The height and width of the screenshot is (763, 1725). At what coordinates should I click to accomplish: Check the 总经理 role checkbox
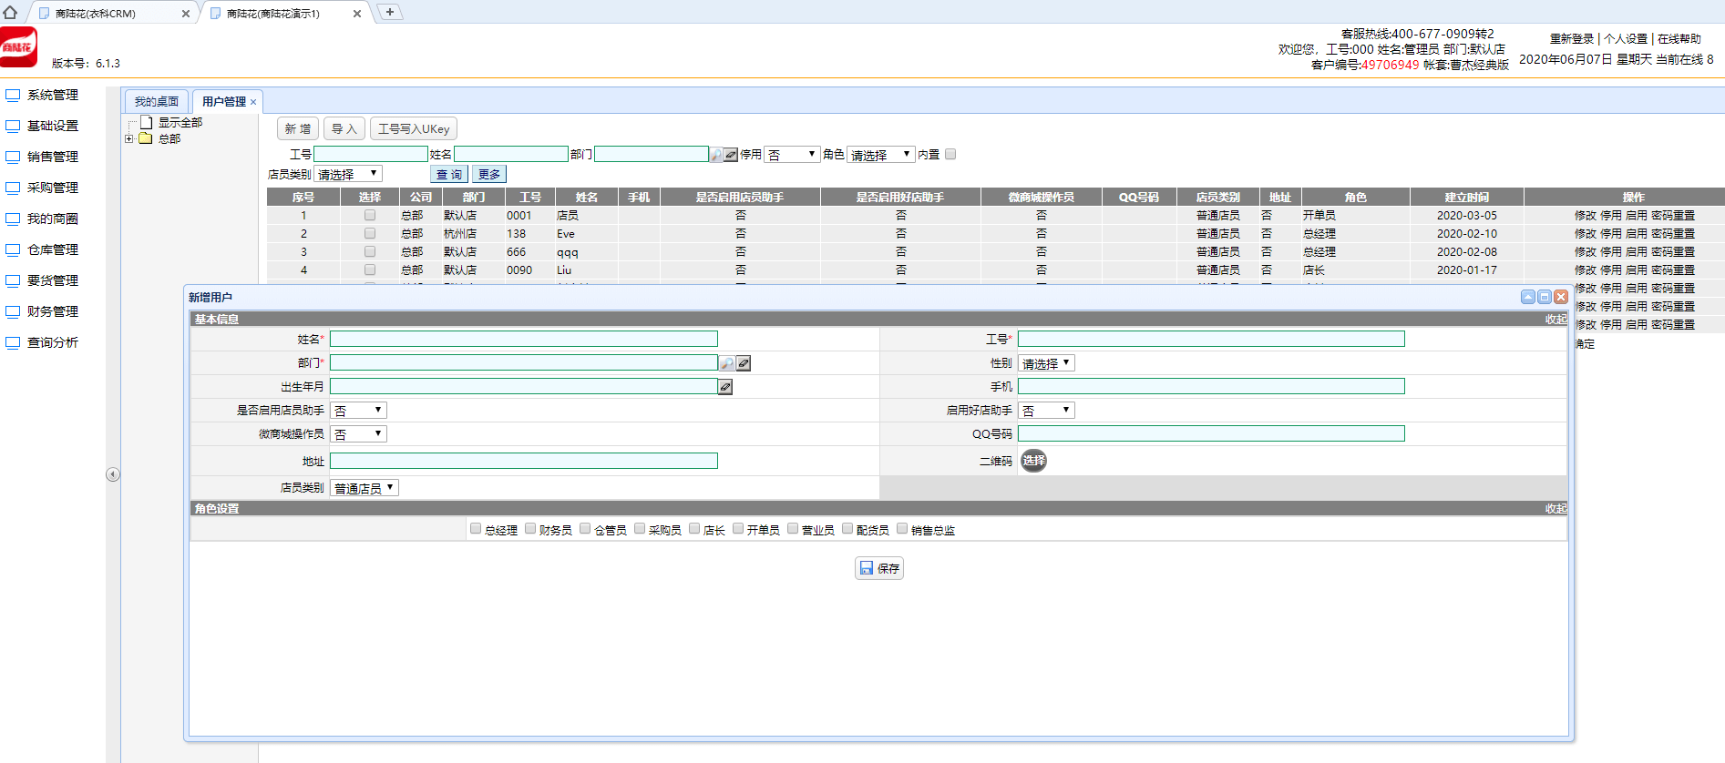click(476, 528)
